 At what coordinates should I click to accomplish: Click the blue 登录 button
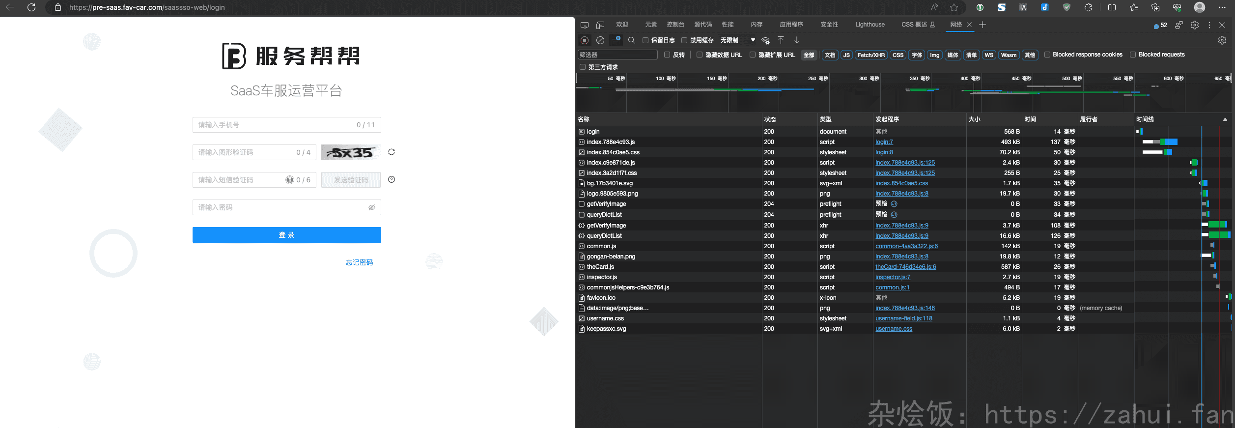pyautogui.click(x=286, y=235)
